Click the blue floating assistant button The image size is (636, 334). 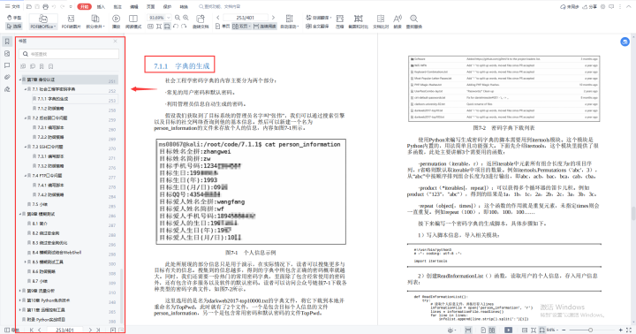point(625,42)
